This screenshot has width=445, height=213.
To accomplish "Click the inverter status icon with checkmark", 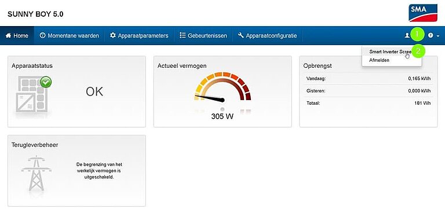I will (34, 95).
